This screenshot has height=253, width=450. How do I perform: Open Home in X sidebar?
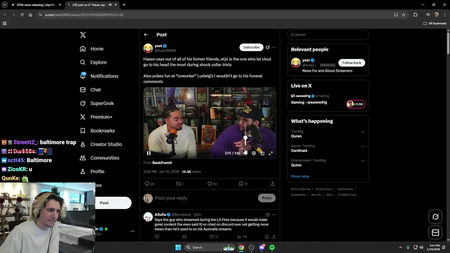pyautogui.click(x=92, y=49)
